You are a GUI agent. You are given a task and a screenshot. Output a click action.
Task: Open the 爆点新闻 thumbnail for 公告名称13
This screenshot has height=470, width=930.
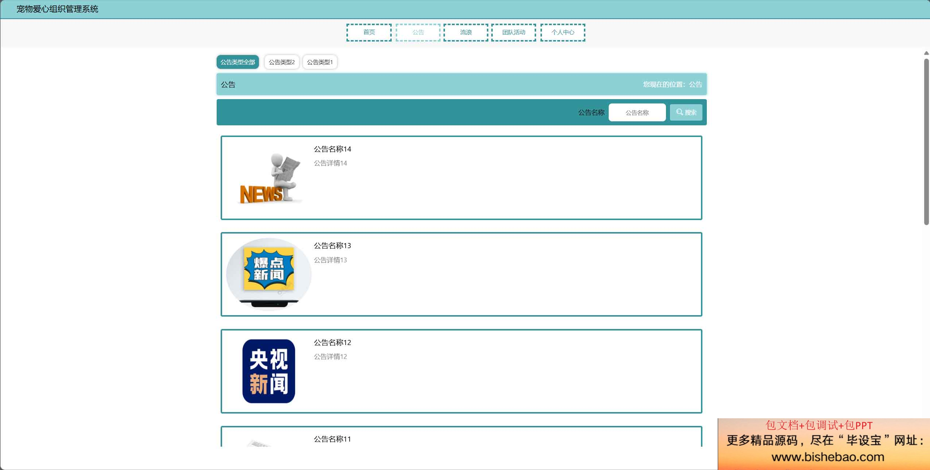(x=269, y=274)
